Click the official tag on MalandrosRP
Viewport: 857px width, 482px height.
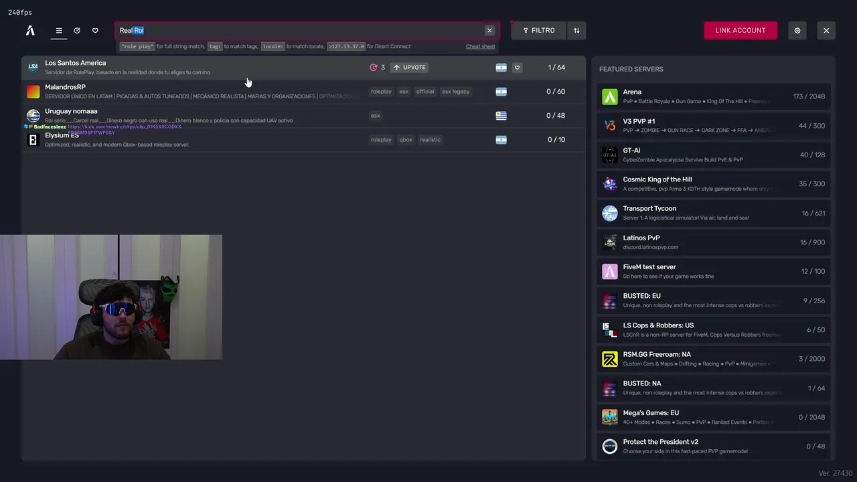click(425, 91)
